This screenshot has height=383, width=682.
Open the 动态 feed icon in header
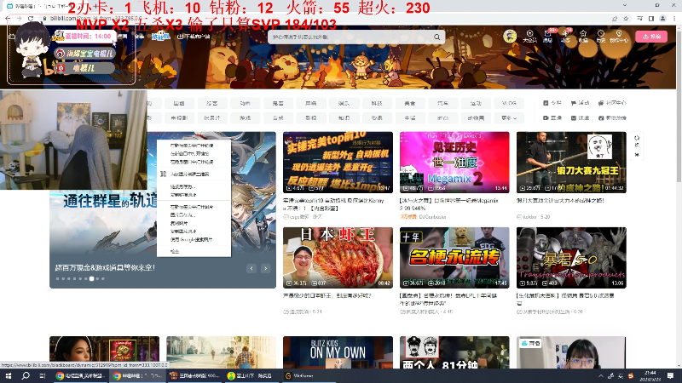click(565, 36)
